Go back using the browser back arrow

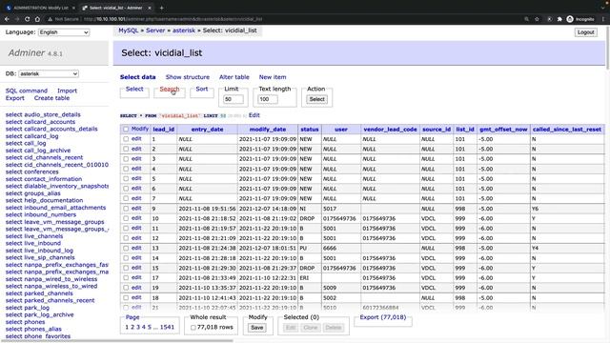pyautogui.click(x=7, y=19)
